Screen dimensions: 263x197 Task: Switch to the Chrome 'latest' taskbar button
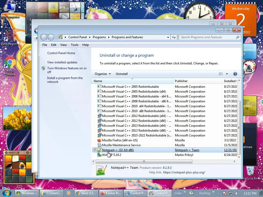point(86,193)
